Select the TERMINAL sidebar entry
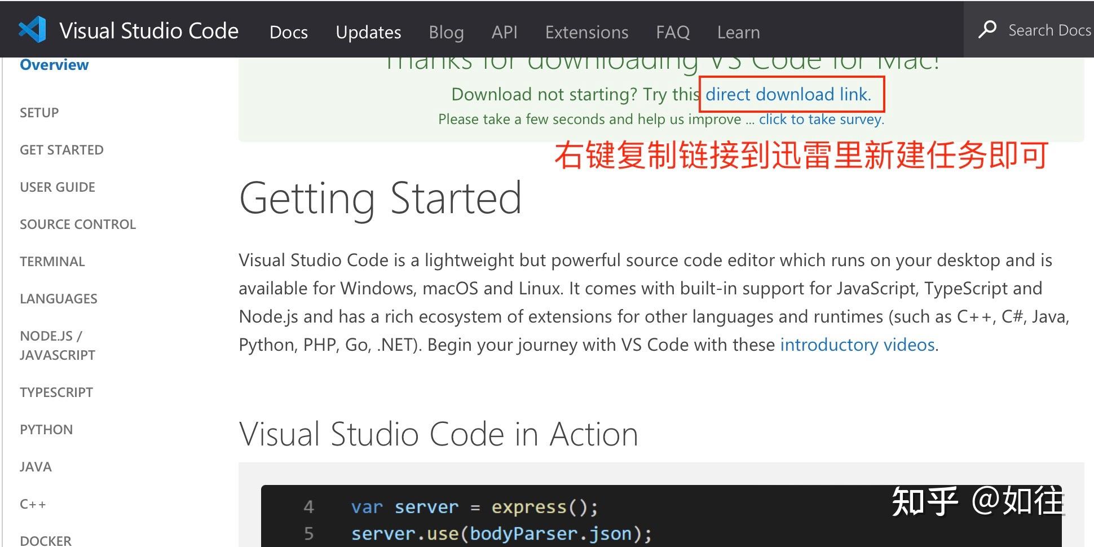The image size is (1094, 547). (52, 261)
